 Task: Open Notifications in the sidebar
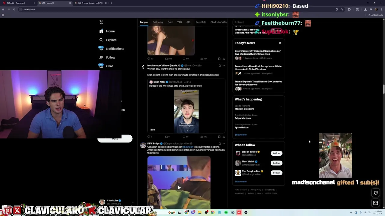(x=111, y=49)
